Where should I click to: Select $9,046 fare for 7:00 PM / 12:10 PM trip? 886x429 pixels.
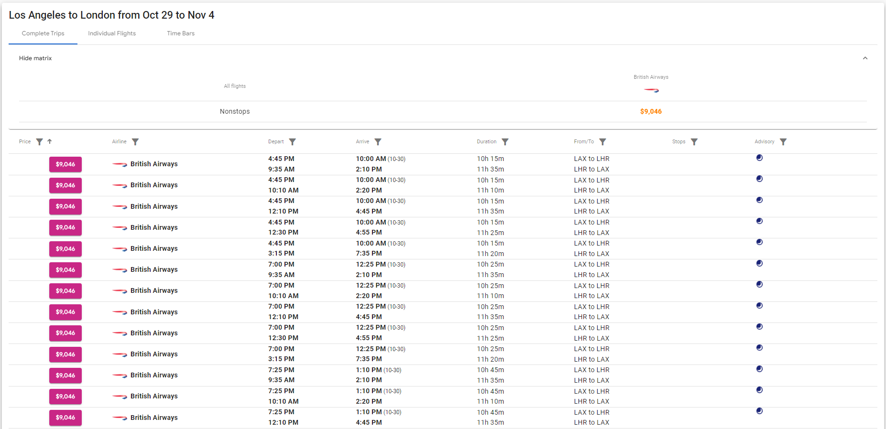pyautogui.click(x=66, y=312)
